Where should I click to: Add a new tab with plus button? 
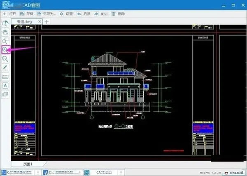point(47,21)
